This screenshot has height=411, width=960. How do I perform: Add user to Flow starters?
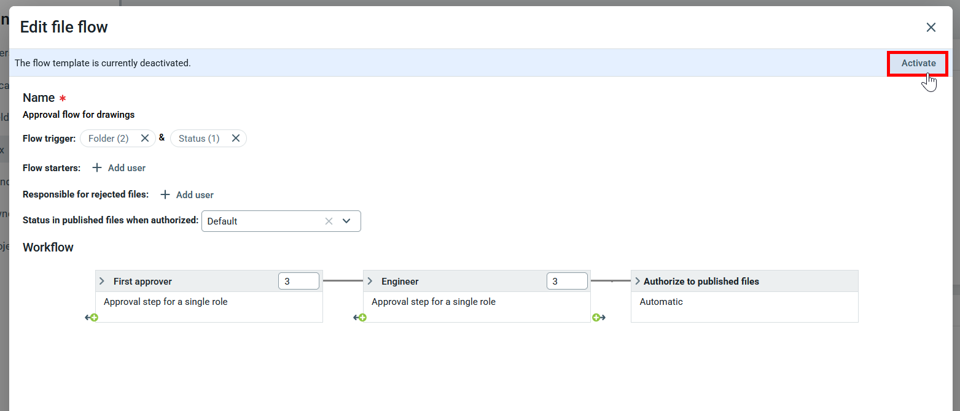click(119, 168)
